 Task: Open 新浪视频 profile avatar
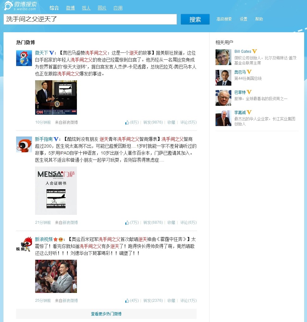click(x=24, y=244)
